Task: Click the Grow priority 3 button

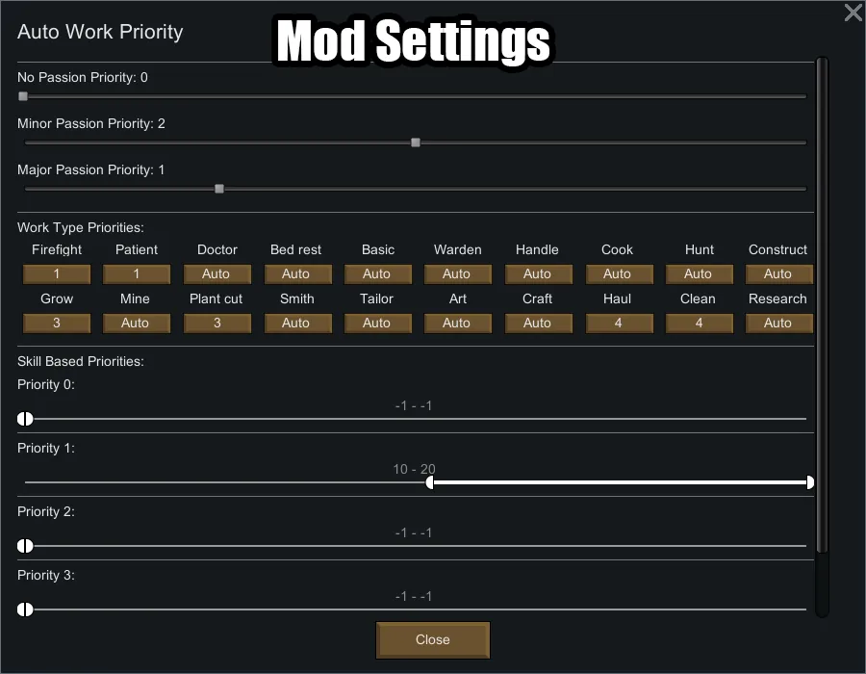Action: (56, 323)
